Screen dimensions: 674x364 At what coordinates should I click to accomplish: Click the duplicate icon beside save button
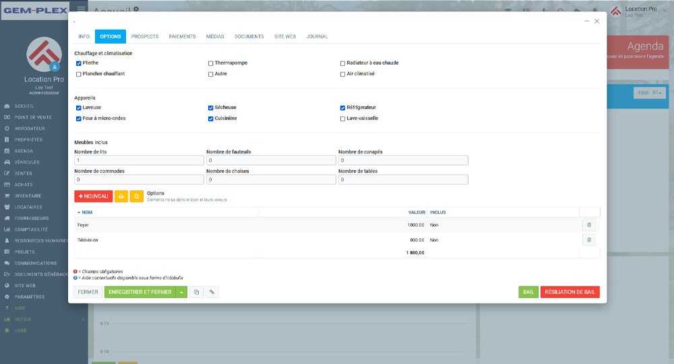[x=196, y=292]
